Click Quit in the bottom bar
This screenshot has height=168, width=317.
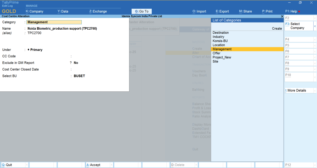[9, 165]
